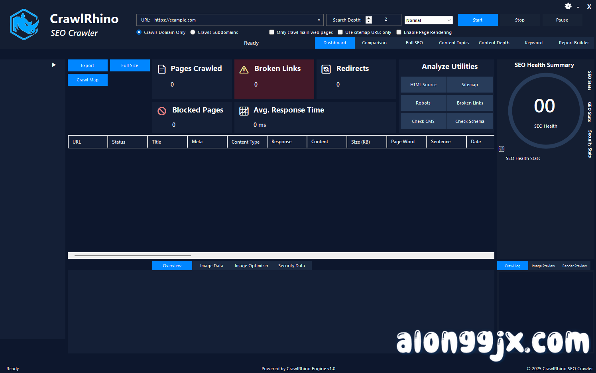Enable Page Rendering option
The height and width of the screenshot is (373, 596).
(399, 32)
